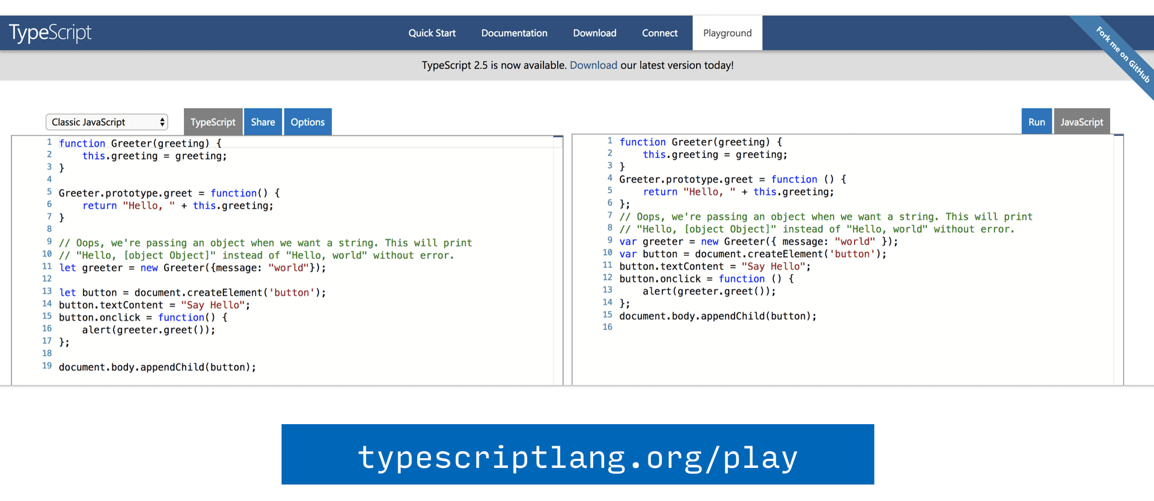Image resolution: width=1154 pixels, height=501 pixels.
Task: Switch to the TypeScript editor tab
Action: (213, 122)
